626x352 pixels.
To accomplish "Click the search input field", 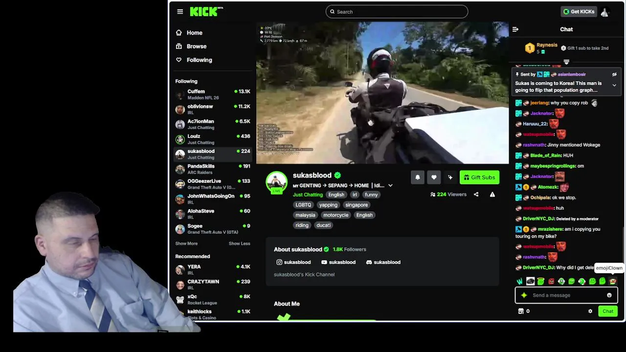I will 397,12.
